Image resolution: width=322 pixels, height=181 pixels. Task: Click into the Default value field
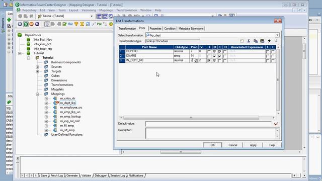coord(209,124)
